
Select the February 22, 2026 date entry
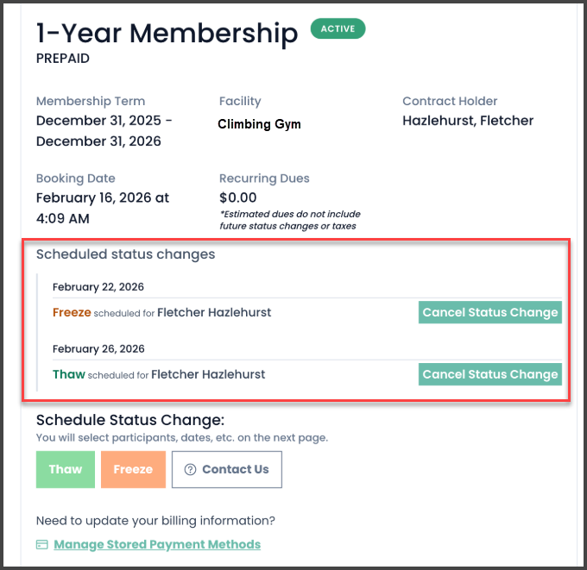pyautogui.click(x=98, y=287)
